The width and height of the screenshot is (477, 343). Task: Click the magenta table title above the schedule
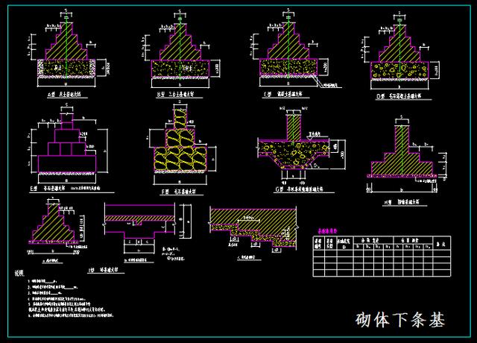(x=327, y=231)
